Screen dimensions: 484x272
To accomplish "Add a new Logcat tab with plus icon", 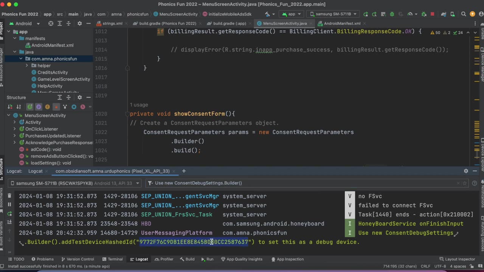I will [x=184, y=171].
